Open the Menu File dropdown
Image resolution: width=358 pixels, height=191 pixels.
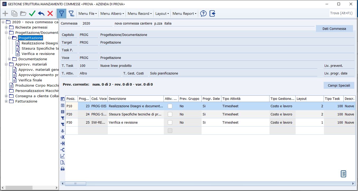(x=88, y=13)
